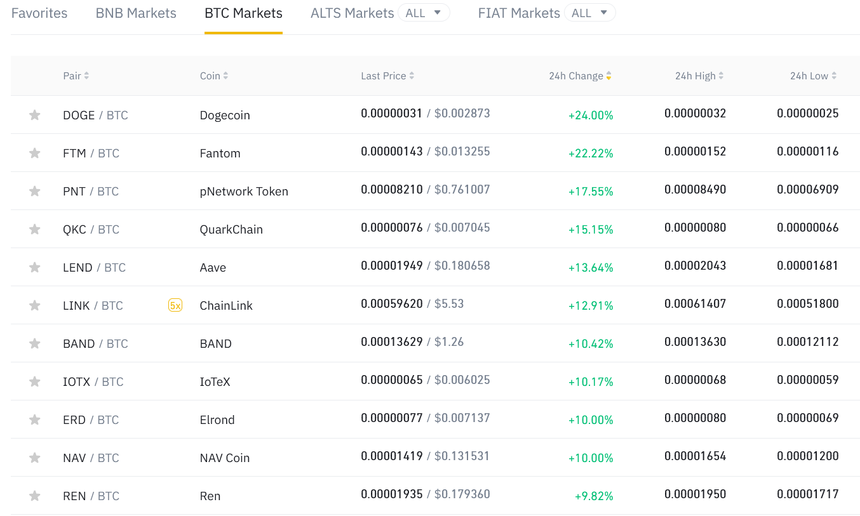Add LINK / BTC to favorites with star
This screenshot has height=516, width=860.
tap(35, 305)
